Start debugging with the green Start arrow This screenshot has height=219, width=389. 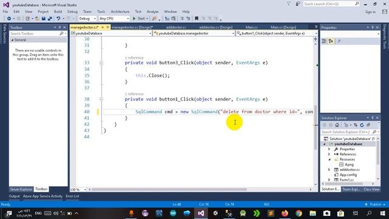[134, 19]
